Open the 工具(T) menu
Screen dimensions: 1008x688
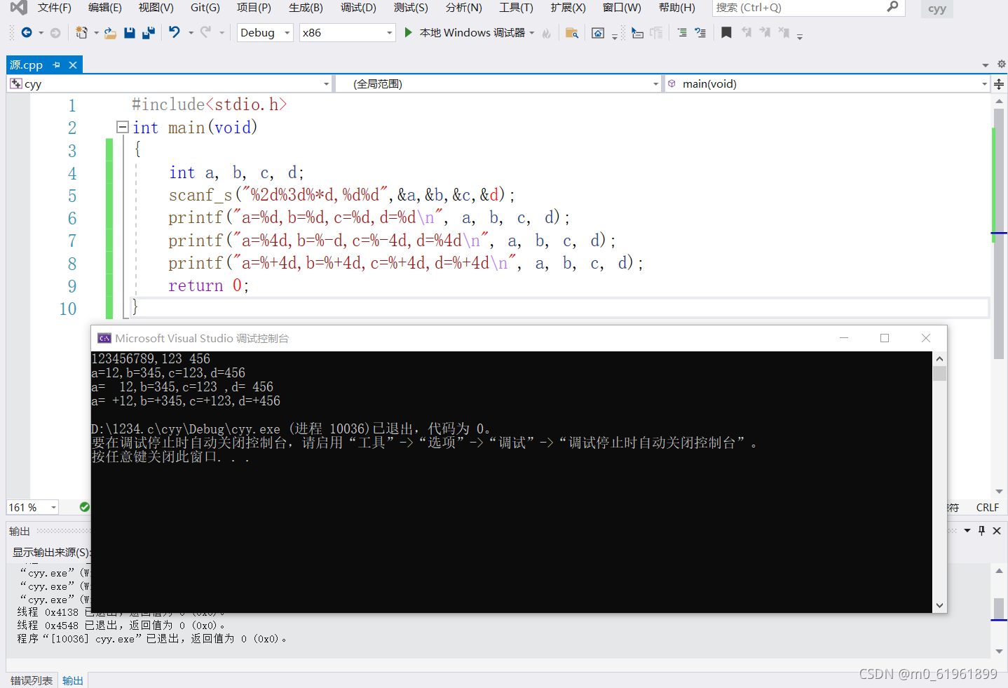[516, 8]
